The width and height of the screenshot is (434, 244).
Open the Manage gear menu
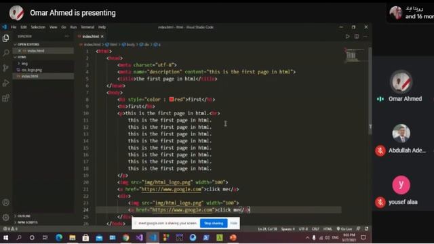click(5, 218)
